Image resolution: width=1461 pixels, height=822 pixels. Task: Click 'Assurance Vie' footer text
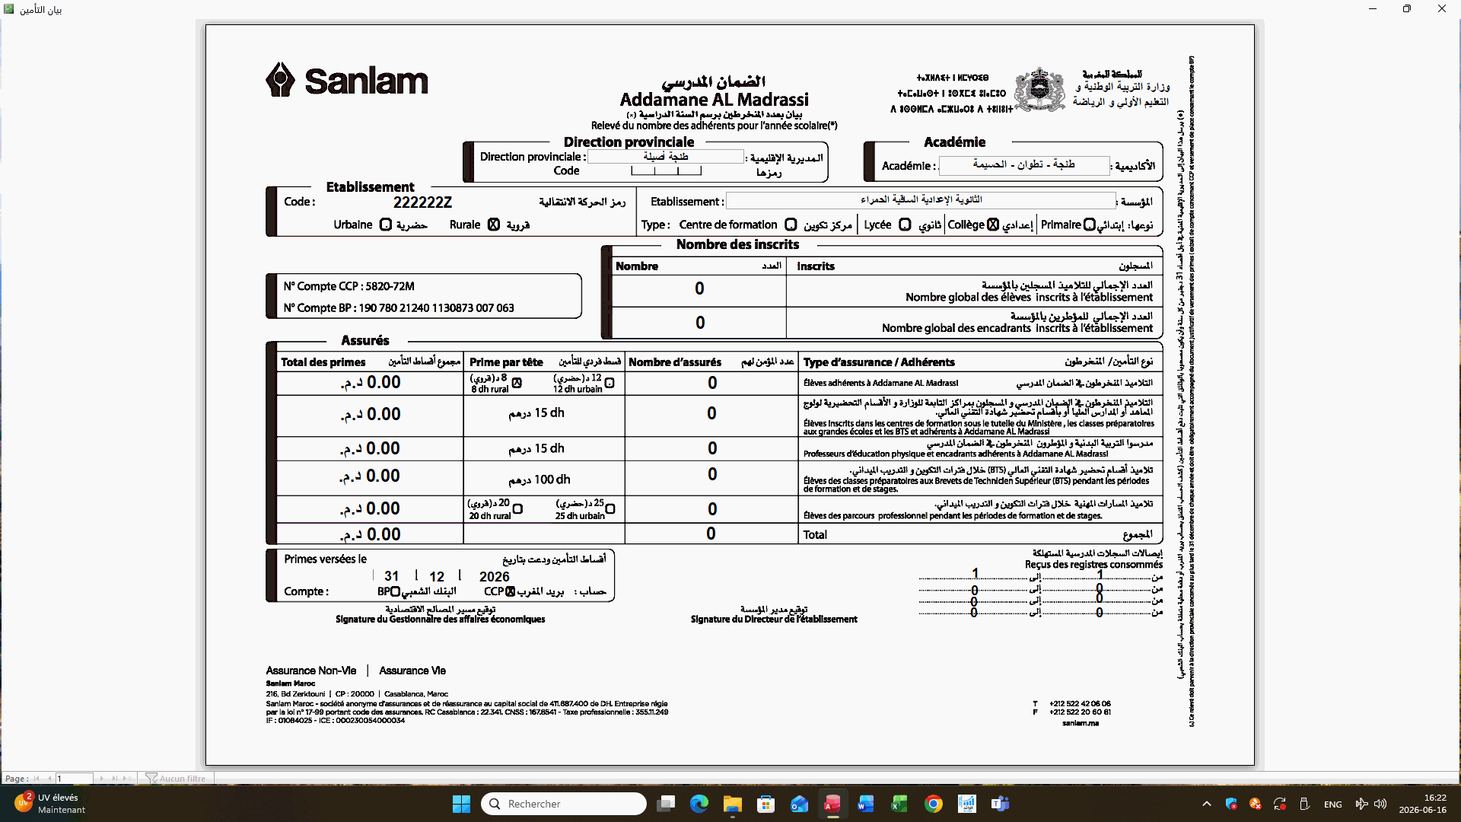(412, 671)
